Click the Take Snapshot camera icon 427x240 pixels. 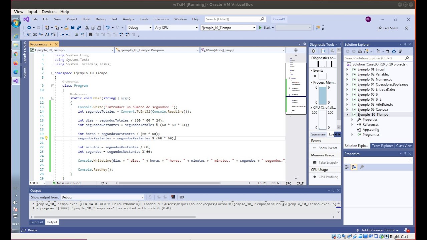pyautogui.click(x=315, y=162)
